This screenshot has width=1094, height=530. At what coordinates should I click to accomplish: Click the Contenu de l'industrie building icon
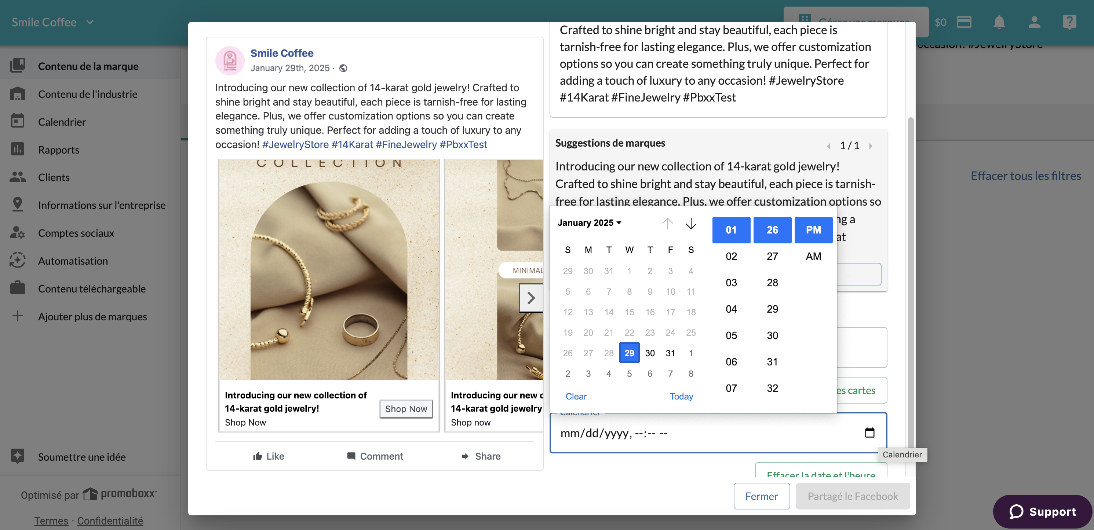(x=17, y=94)
